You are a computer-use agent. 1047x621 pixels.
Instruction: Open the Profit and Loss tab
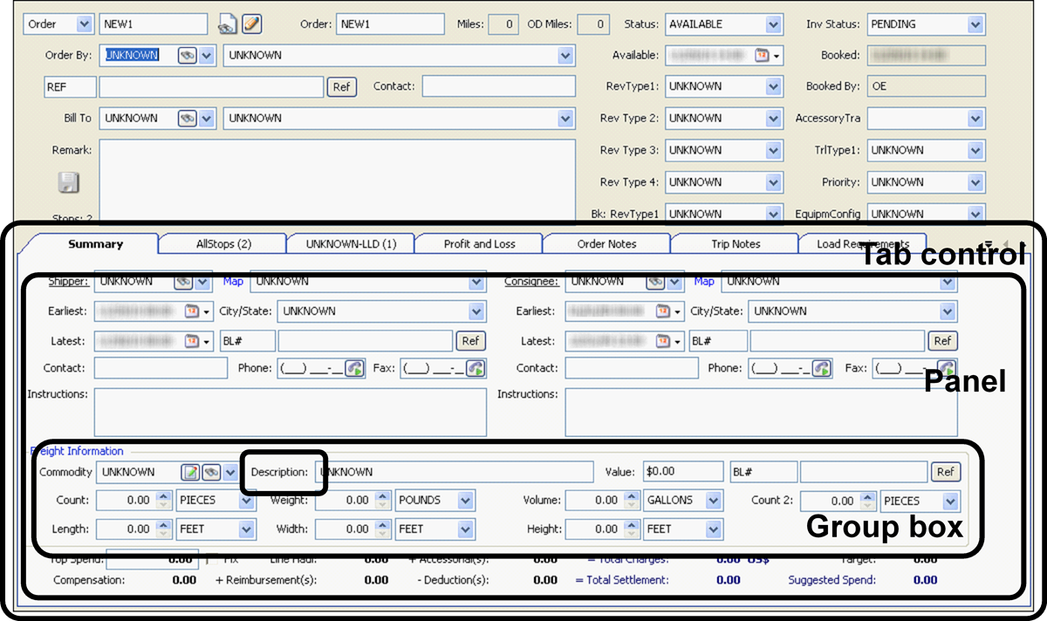pos(479,244)
